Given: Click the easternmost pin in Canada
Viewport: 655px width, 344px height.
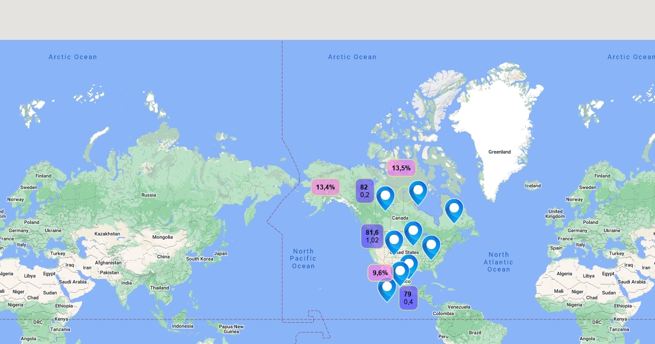Looking at the screenshot, I should click(454, 210).
